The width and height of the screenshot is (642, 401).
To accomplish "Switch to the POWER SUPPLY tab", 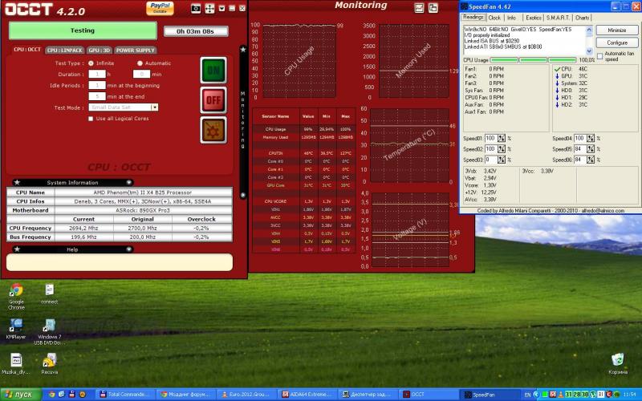I will pos(135,50).
